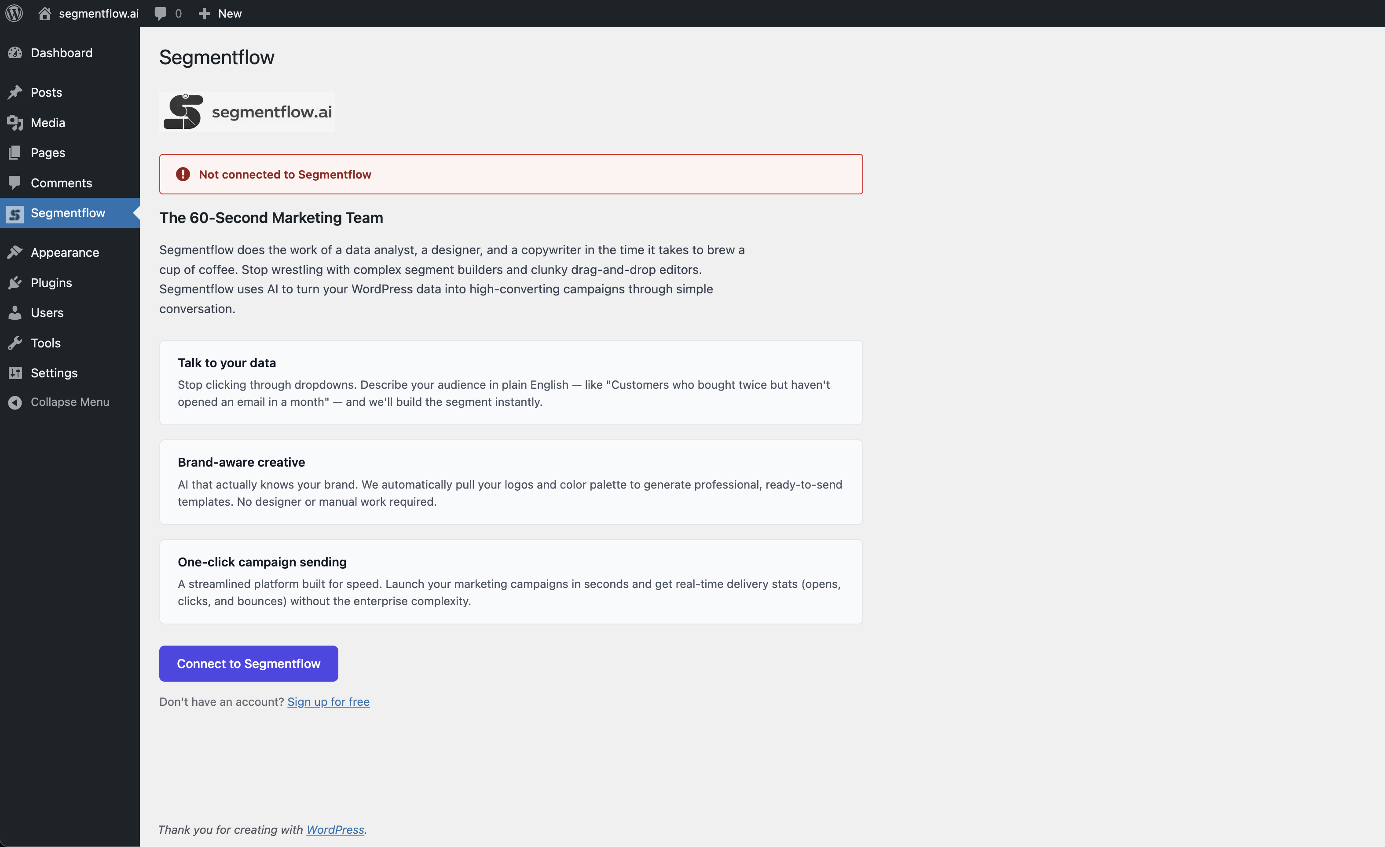The height and width of the screenshot is (847, 1385).
Task: Click the Not connected to Segmentflow notice text
Action: point(285,175)
